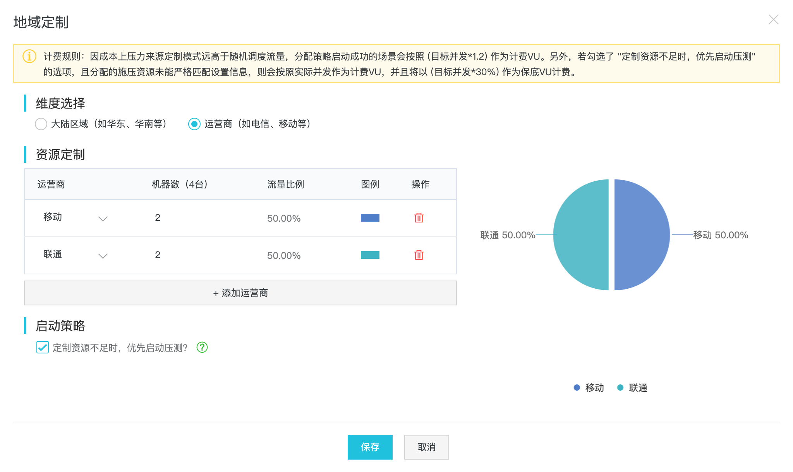Select the 运营商 radio button

click(194, 124)
